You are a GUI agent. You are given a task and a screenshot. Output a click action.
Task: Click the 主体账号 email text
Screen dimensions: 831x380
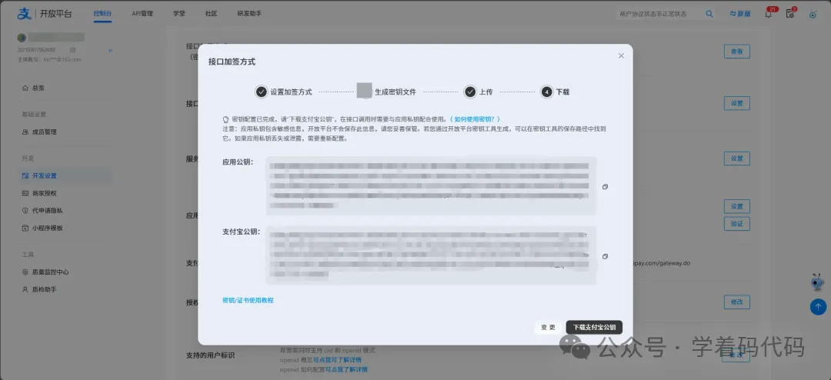(48, 59)
